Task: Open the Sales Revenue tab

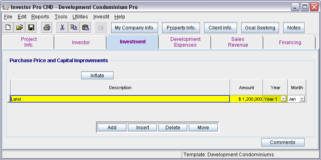Action: [238, 42]
